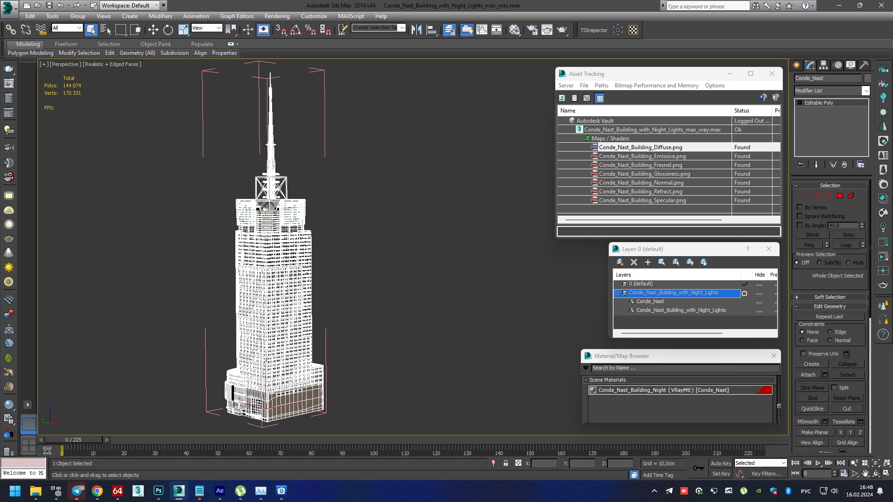Enable By Angle checkbox
The height and width of the screenshot is (502, 893).
coord(800,225)
